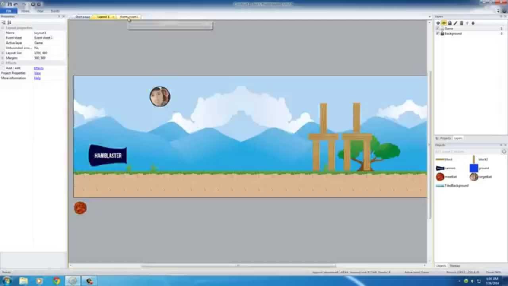
Task: Select the TiledBackground object in Objects panel
Action: (x=452, y=186)
